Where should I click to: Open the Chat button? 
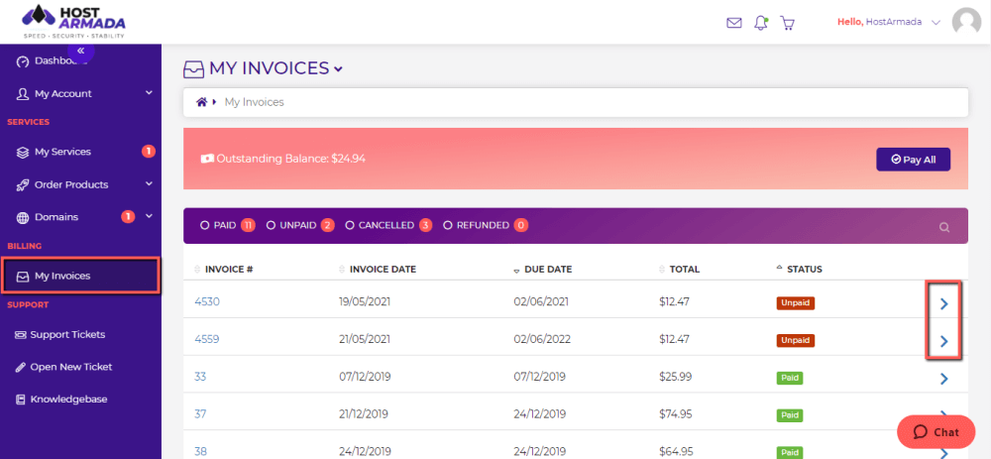click(x=936, y=432)
